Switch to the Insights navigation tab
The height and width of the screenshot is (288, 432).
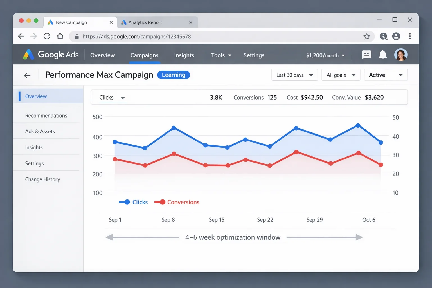tap(184, 55)
